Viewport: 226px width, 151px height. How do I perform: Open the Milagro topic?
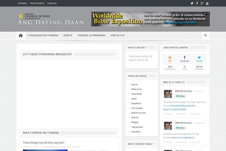click(x=135, y=122)
